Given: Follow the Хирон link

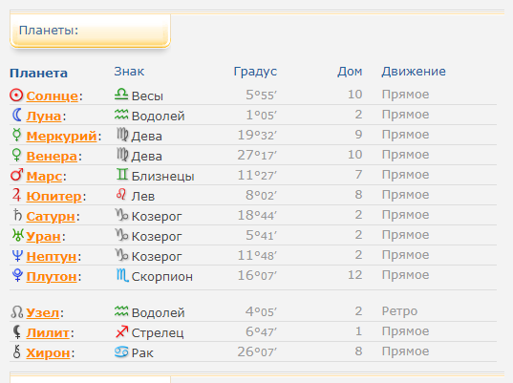Looking at the screenshot, I should [x=48, y=353].
